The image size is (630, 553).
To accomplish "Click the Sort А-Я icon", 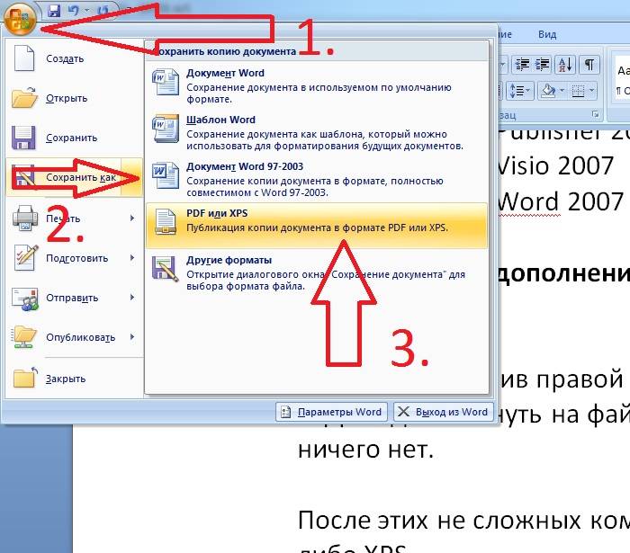I will click(565, 64).
